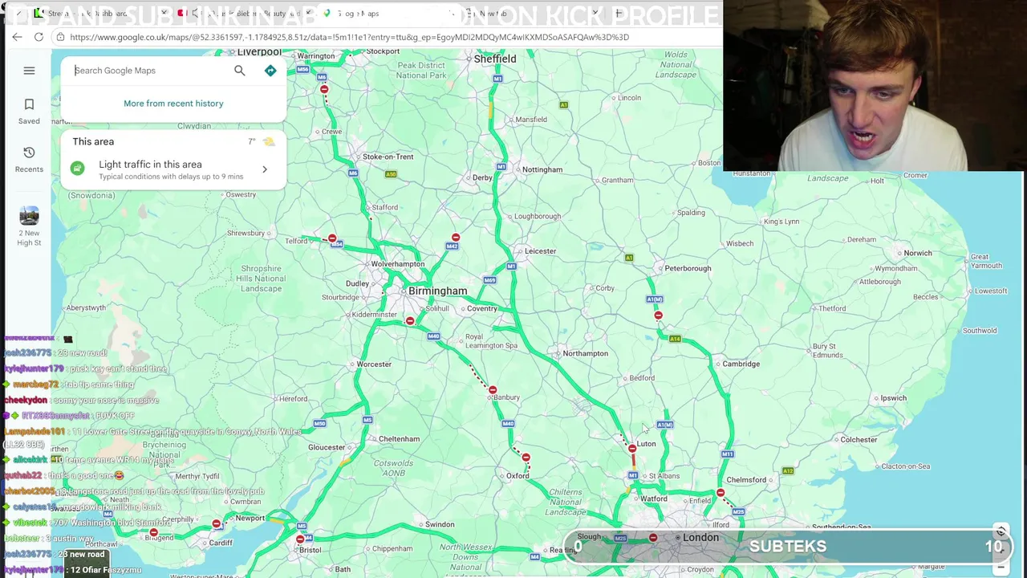The width and height of the screenshot is (1027, 578).
Task: Click the weather sun icon
Action: 268,141
